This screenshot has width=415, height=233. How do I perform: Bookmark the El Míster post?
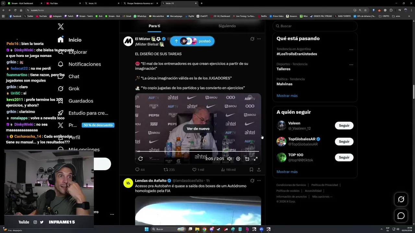(x=251, y=170)
